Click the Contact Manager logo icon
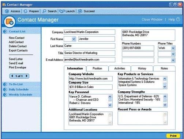 [x=10, y=22]
